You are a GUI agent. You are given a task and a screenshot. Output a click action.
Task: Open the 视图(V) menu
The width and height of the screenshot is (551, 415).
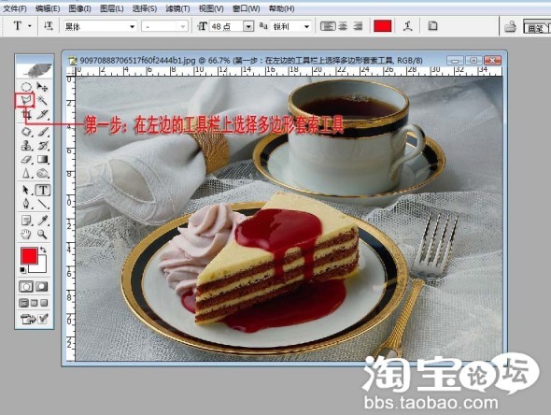pos(211,8)
